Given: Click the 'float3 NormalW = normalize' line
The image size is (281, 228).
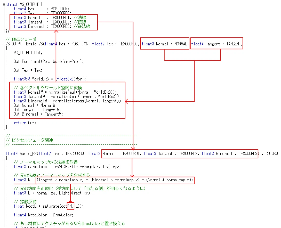Looking at the screenshot, I should coord(65,92).
